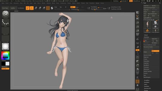Enable the Mrgb mode
Image resolution: width=162 pixels, height=91 pixels.
click(x=56, y=7)
